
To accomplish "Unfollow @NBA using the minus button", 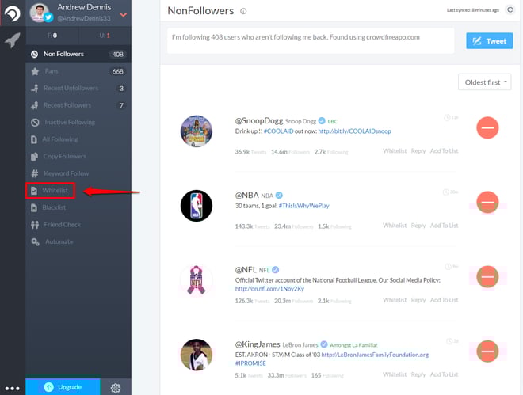I will (x=487, y=202).
